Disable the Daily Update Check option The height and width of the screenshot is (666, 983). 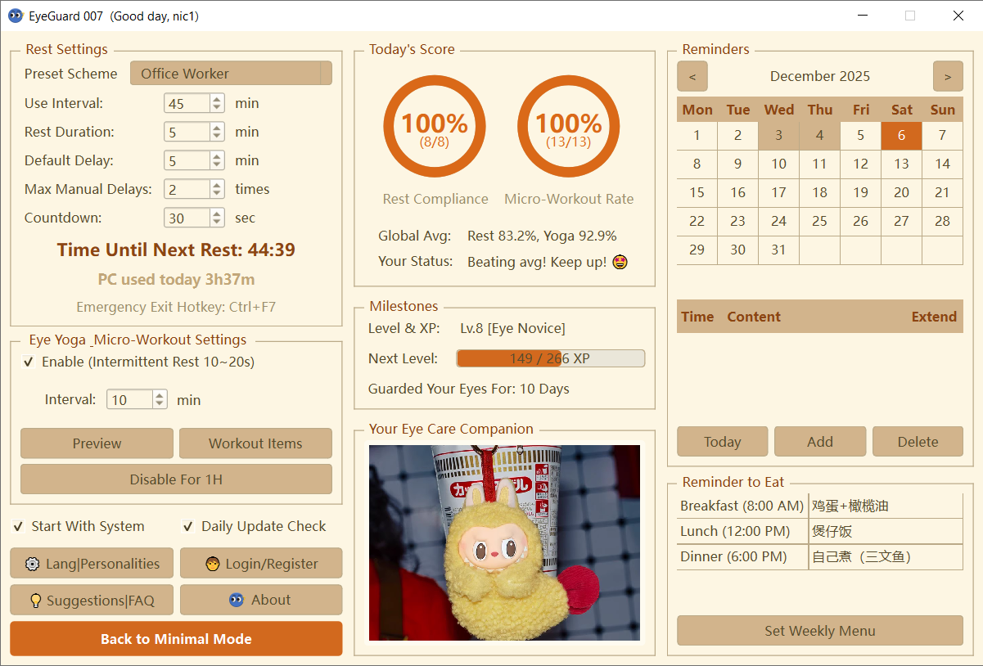pos(189,526)
